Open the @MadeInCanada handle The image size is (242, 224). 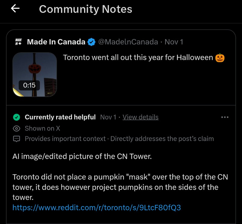(x=128, y=42)
